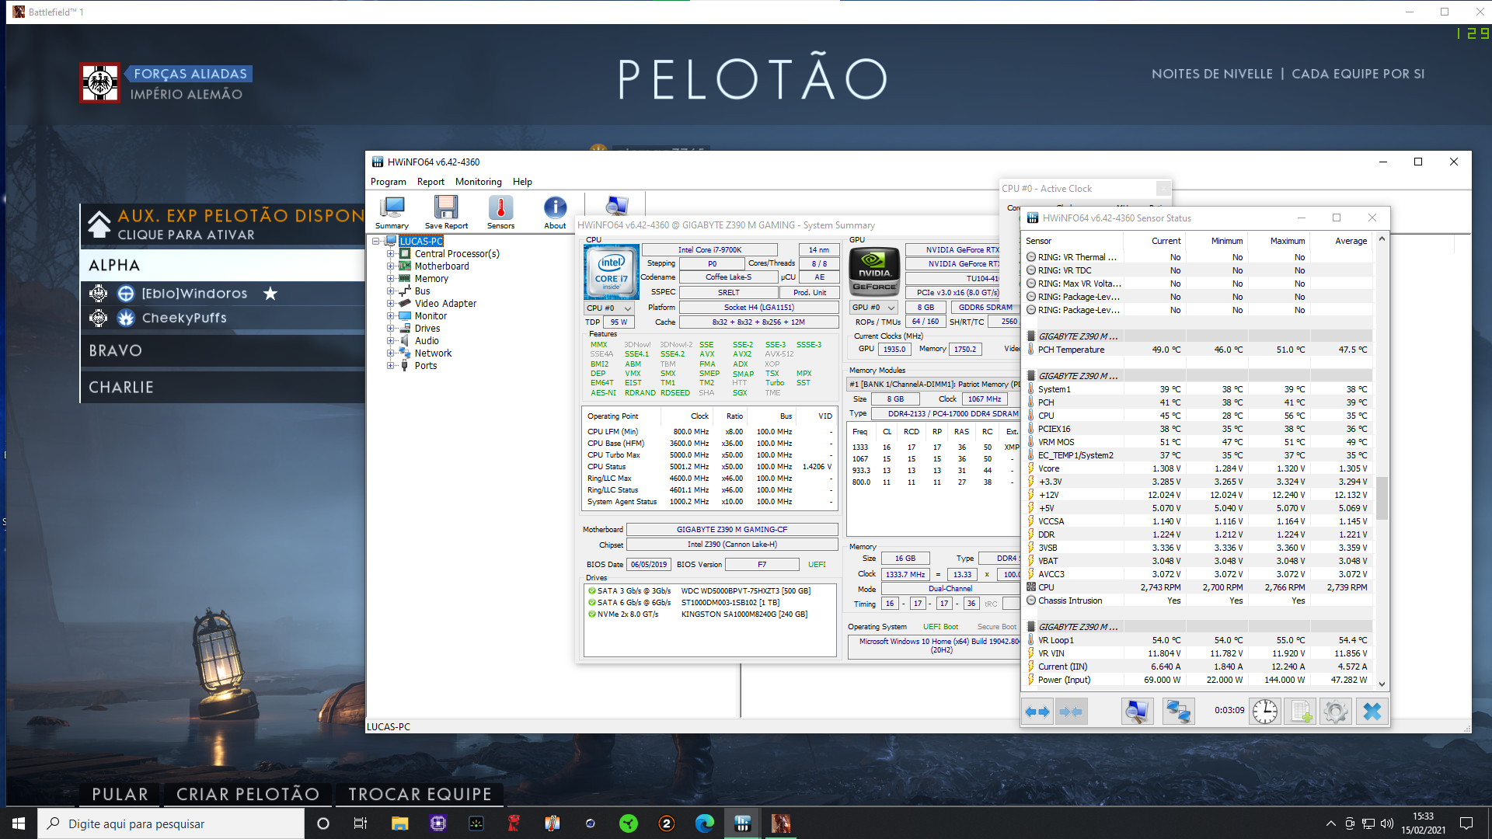Click the expand-columns blue arrows in Sensor Status
Screen dimensions: 1492x839
[x=1037, y=711]
